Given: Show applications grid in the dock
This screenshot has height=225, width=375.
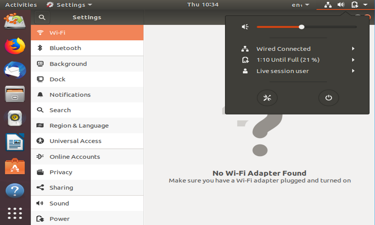Looking at the screenshot, I should pyautogui.click(x=15, y=213).
